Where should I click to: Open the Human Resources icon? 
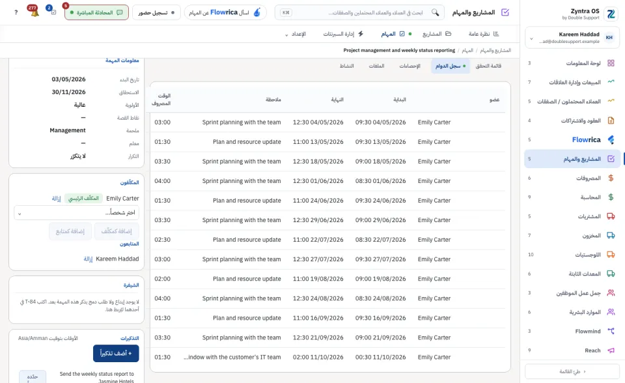pos(611,312)
